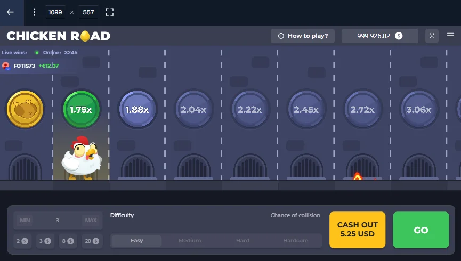Select the 2.45x multiplier coin
461x261 pixels.
306,109
